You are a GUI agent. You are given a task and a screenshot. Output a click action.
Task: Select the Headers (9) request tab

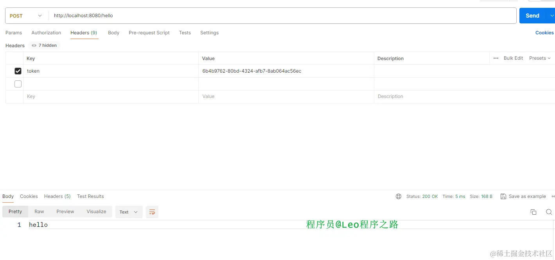pyautogui.click(x=84, y=33)
